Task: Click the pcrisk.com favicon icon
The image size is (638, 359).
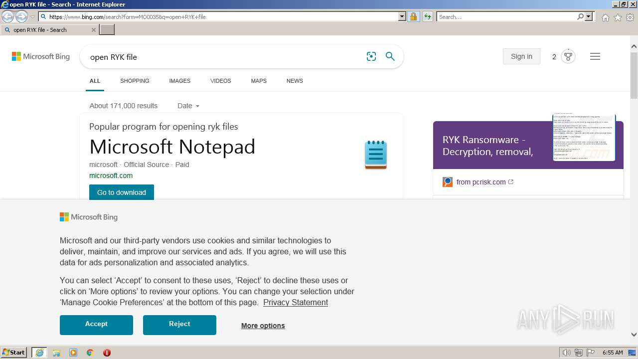Action: click(x=448, y=182)
